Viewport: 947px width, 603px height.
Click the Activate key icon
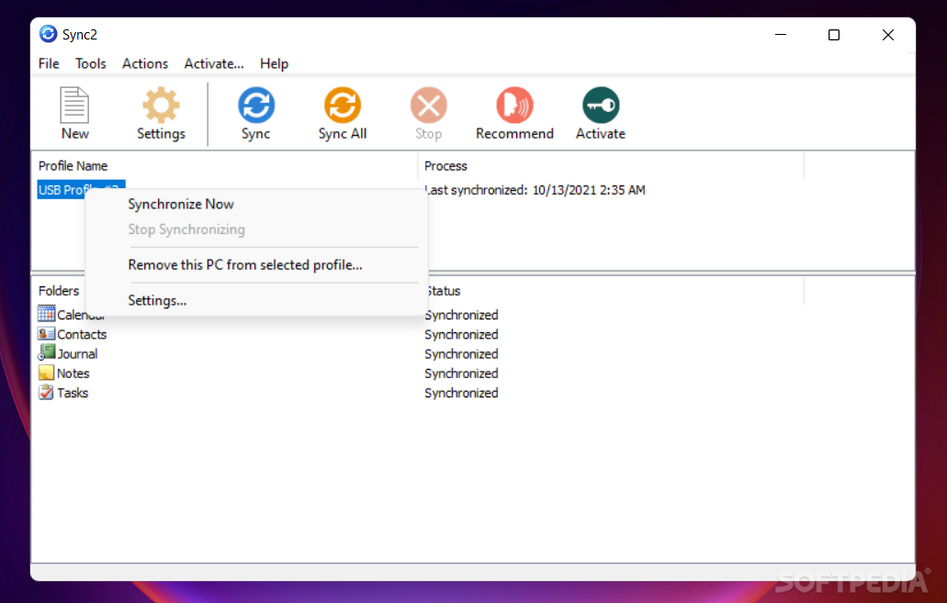[x=601, y=105]
